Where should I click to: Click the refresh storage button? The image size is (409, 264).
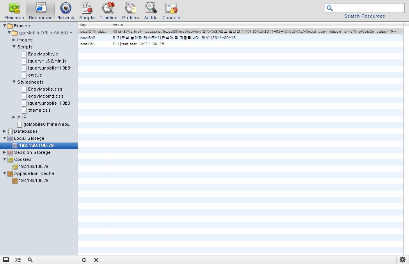(84, 260)
